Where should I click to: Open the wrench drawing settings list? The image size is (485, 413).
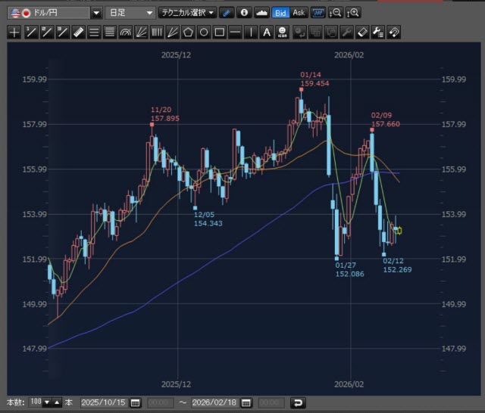[x=378, y=32]
